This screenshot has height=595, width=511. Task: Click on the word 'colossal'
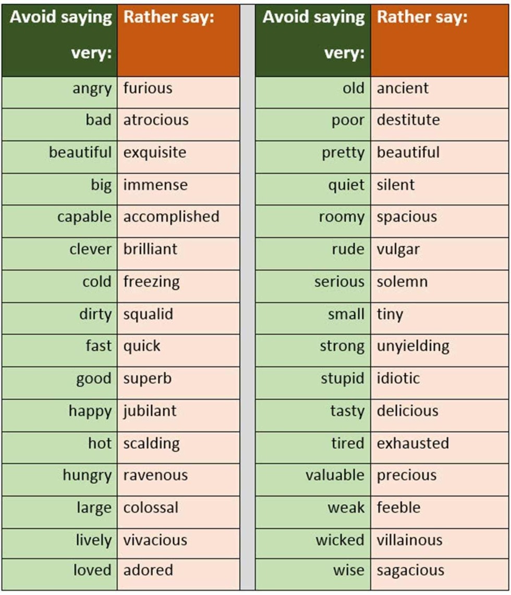(x=151, y=508)
